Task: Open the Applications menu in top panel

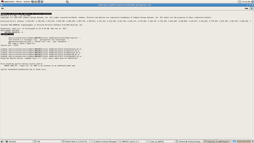Action: tap(9, 2)
